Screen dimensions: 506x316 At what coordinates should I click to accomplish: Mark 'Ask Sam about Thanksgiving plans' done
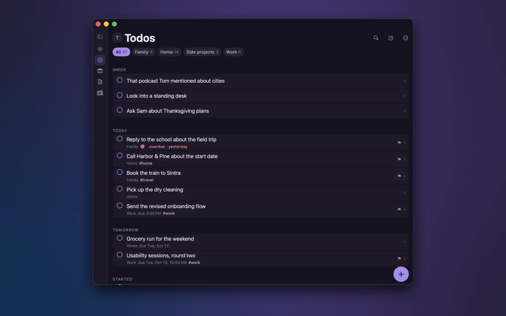[x=120, y=110]
